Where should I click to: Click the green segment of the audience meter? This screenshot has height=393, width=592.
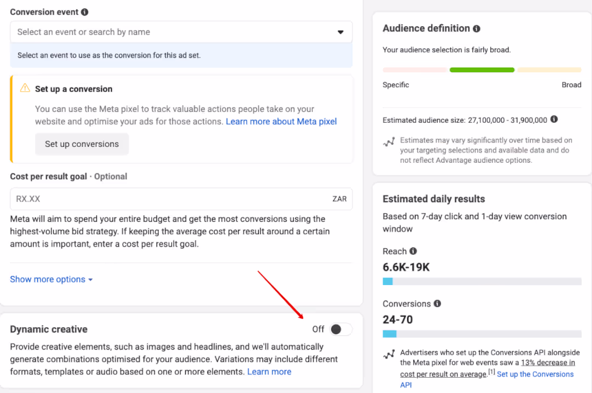tap(482, 70)
